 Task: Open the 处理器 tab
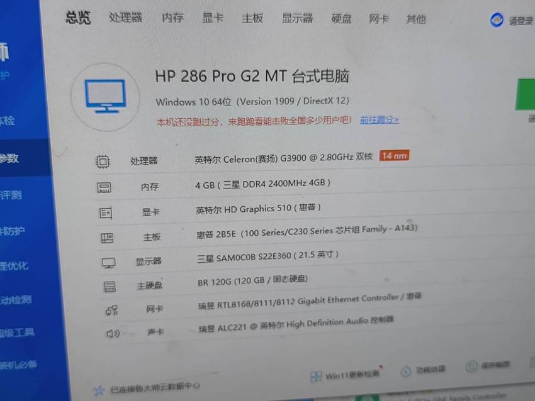click(125, 18)
